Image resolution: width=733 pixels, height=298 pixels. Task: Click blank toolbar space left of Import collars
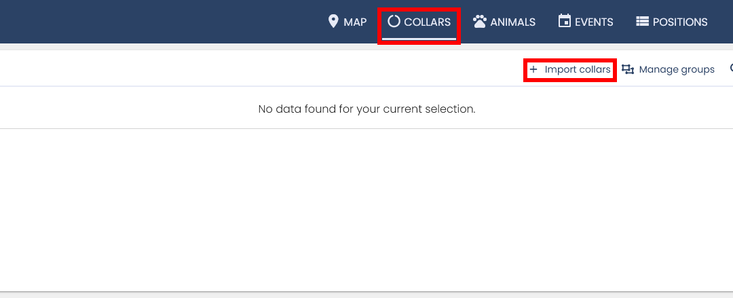coord(271,69)
